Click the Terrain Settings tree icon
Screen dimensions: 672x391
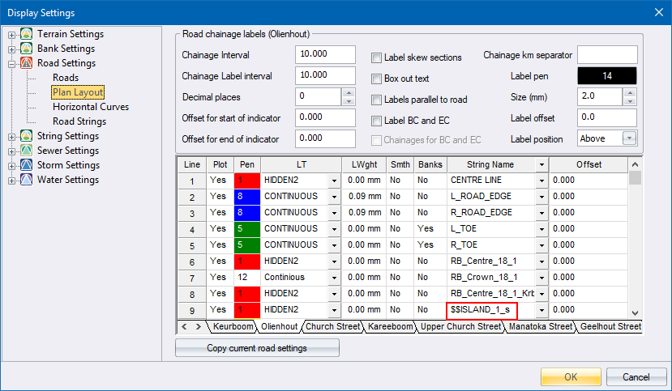click(27, 34)
